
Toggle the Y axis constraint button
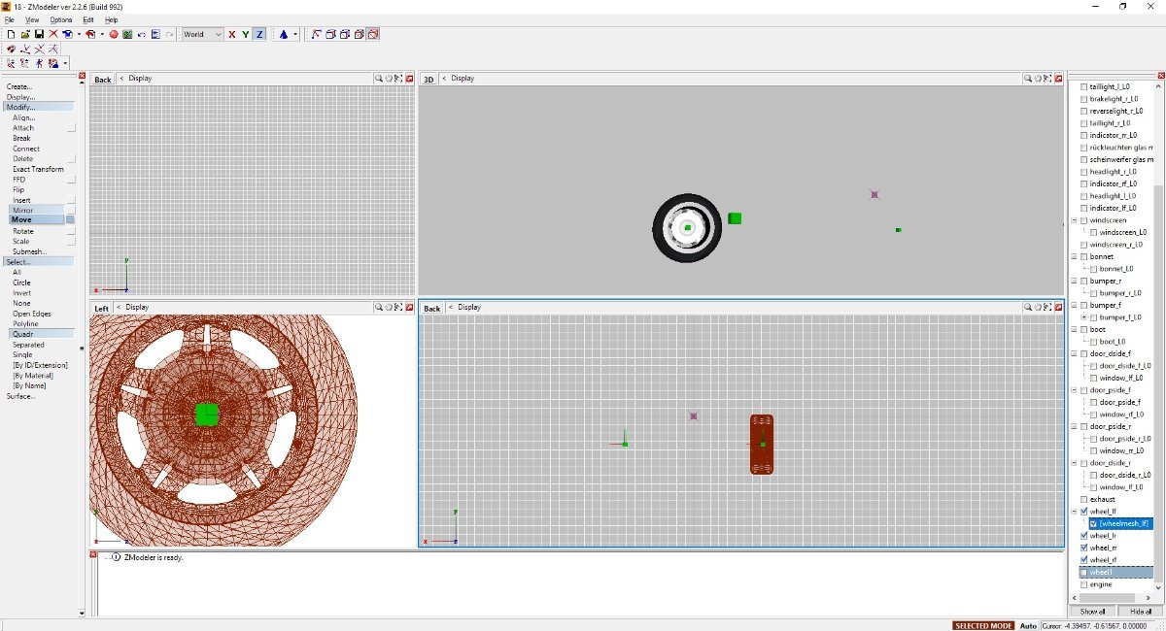pos(246,34)
